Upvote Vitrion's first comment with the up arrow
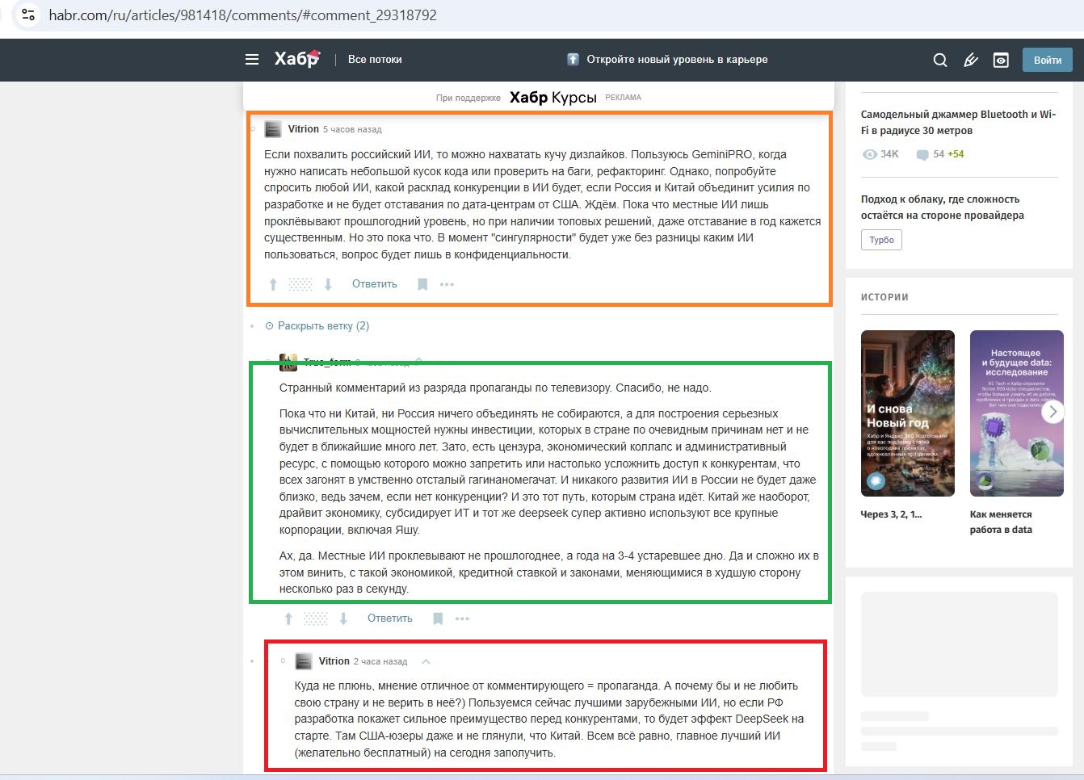Viewport: 1084px width, 780px height. [272, 283]
